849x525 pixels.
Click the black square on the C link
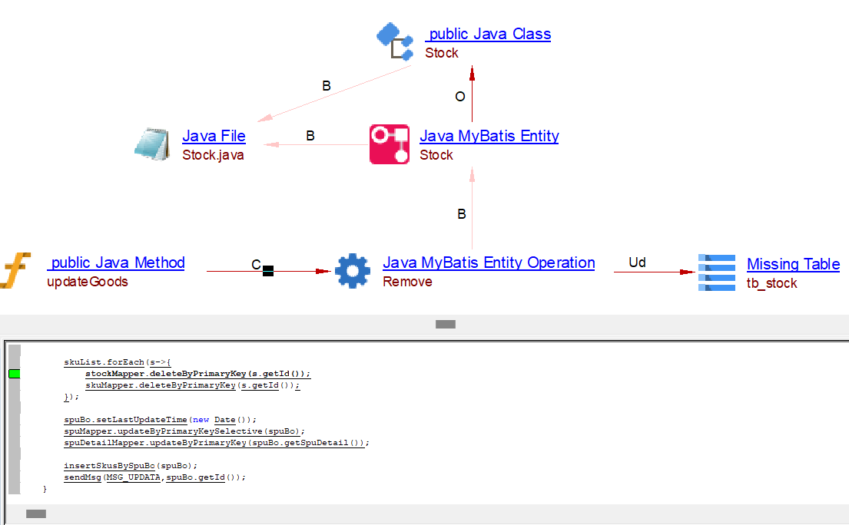click(268, 271)
